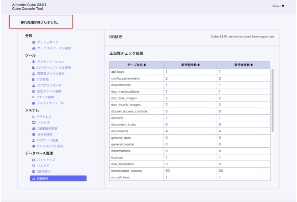The width and height of the screenshot is (297, 202).
Task: Click the ログダウンロード download icon
Action: [34, 85]
